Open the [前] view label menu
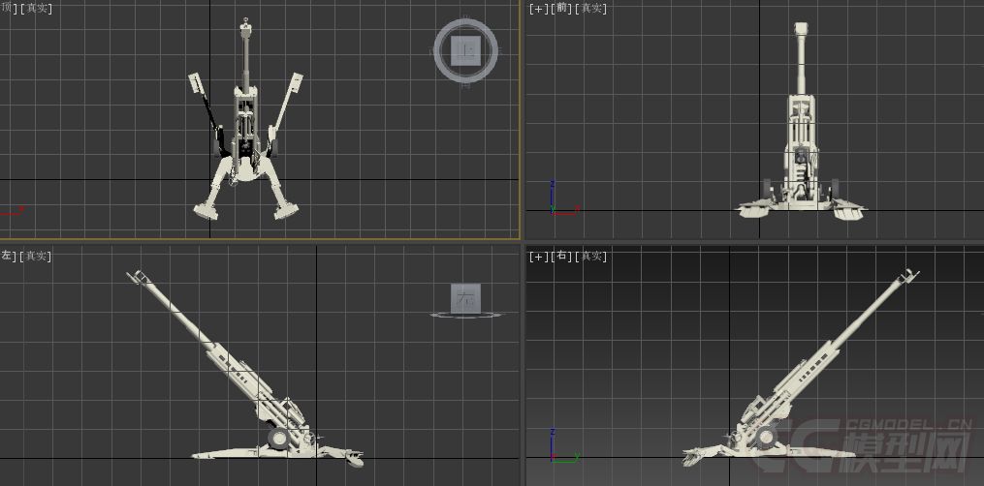The width and height of the screenshot is (984, 486). (562, 9)
